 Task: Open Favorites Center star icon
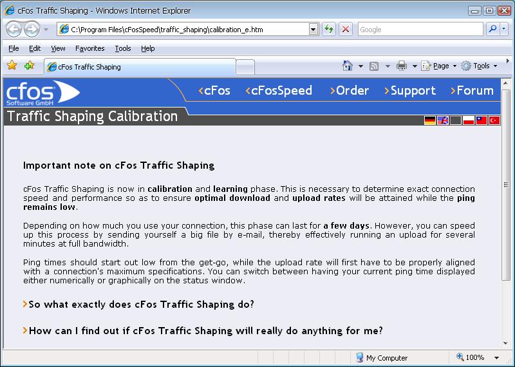coord(12,66)
